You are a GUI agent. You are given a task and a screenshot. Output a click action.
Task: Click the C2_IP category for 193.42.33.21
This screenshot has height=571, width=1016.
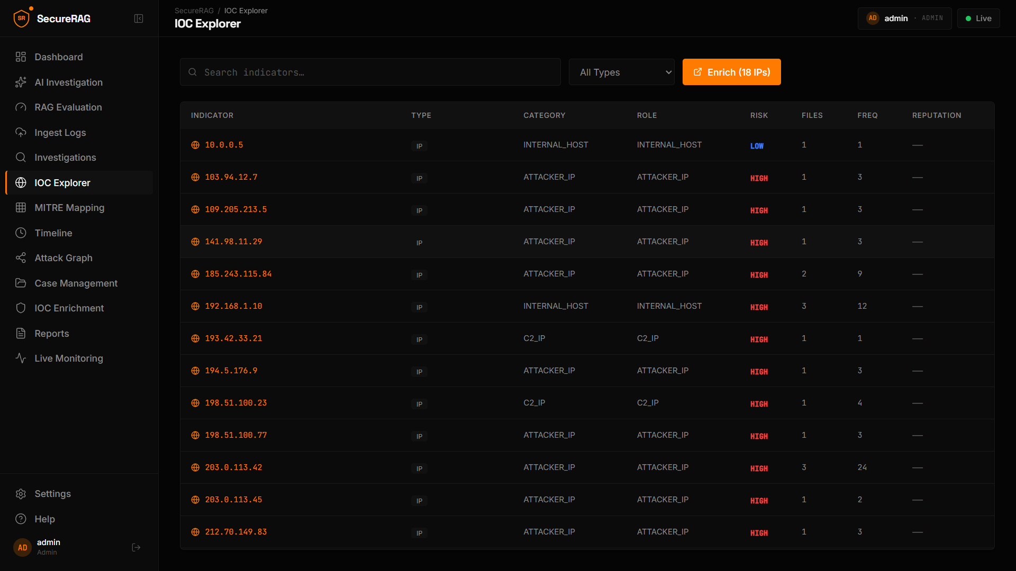pos(534,338)
